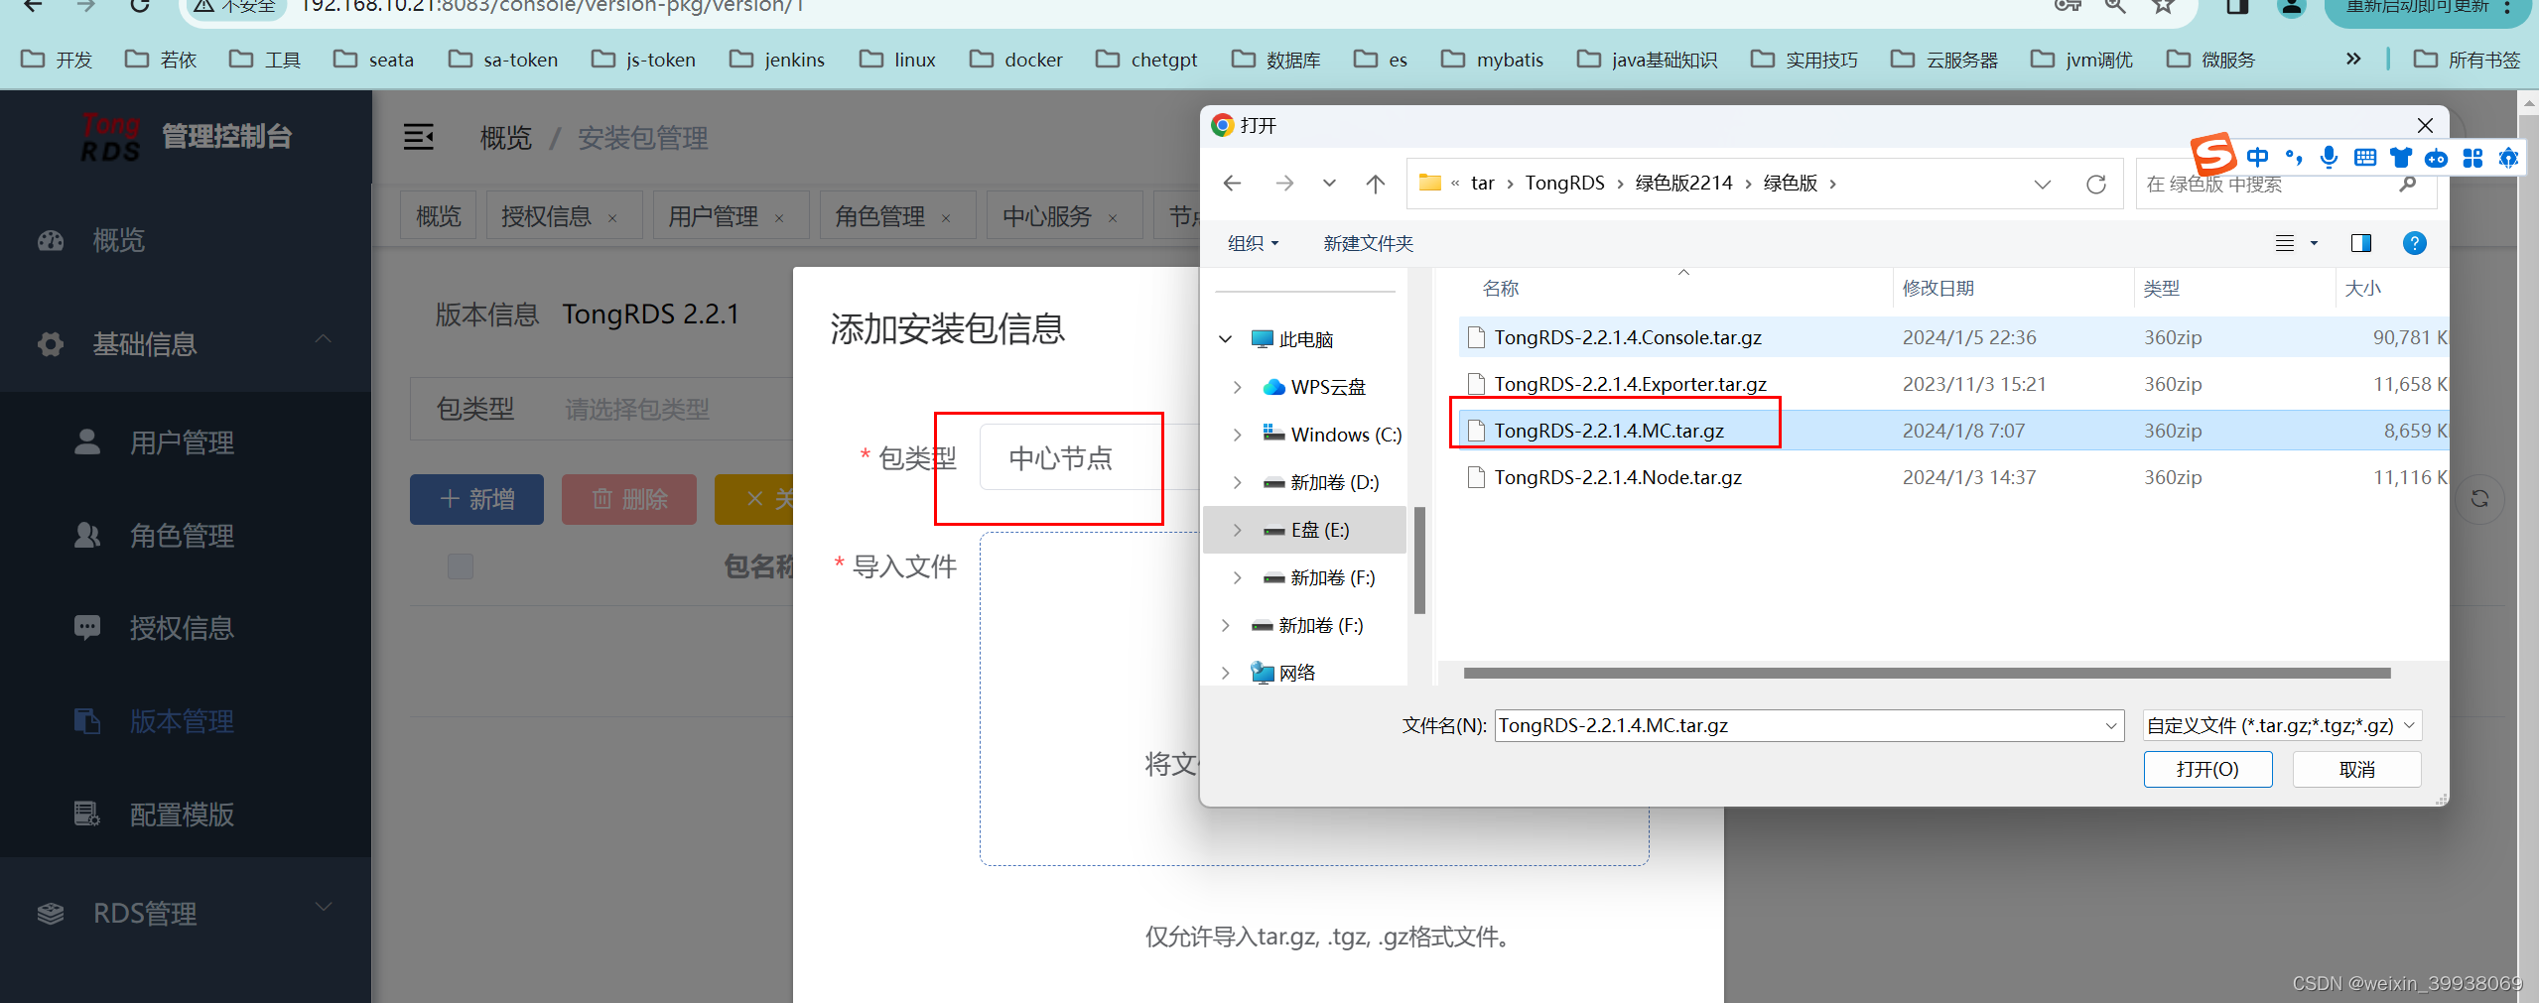Image resolution: width=2539 pixels, height=1003 pixels.
Task: Close the 授权信息 tab
Action: [612, 218]
